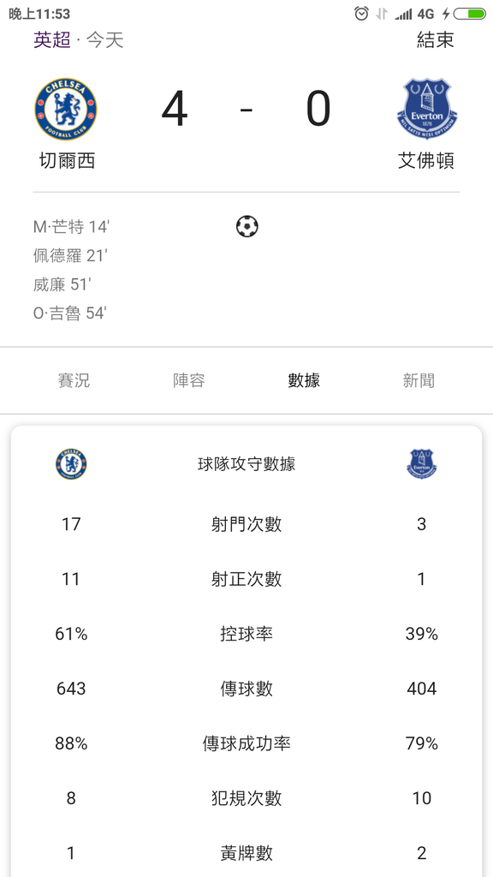The height and width of the screenshot is (877, 493).
Task: Tap small Everton crest in stats card
Action: coord(421,463)
